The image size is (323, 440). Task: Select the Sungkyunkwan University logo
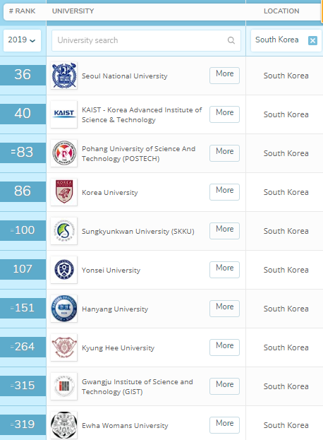point(64,231)
